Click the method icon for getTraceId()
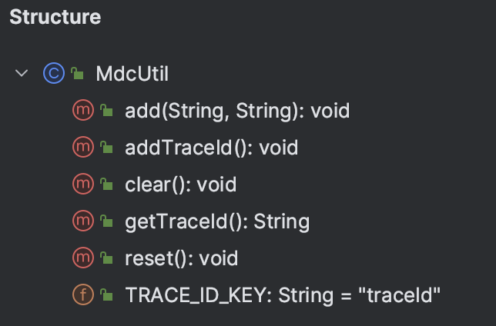Image resolution: width=496 pixels, height=326 pixels. pyautogui.click(x=83, y=221)
